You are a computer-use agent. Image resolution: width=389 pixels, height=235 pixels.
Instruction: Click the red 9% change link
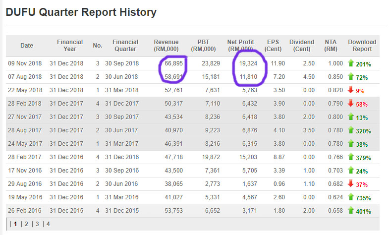click(360, 91)
